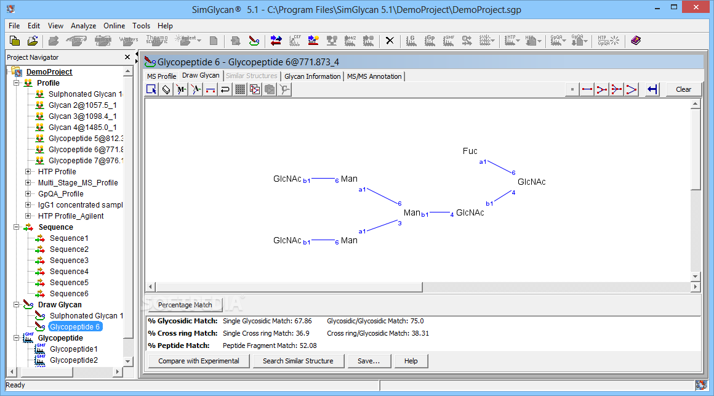Click the draw glycan pencil toolbar icon
This screenshot has height=396, width=714.
254,41
